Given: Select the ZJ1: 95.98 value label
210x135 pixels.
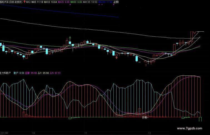Looking at the screenshot, I should tap(43, 73).
